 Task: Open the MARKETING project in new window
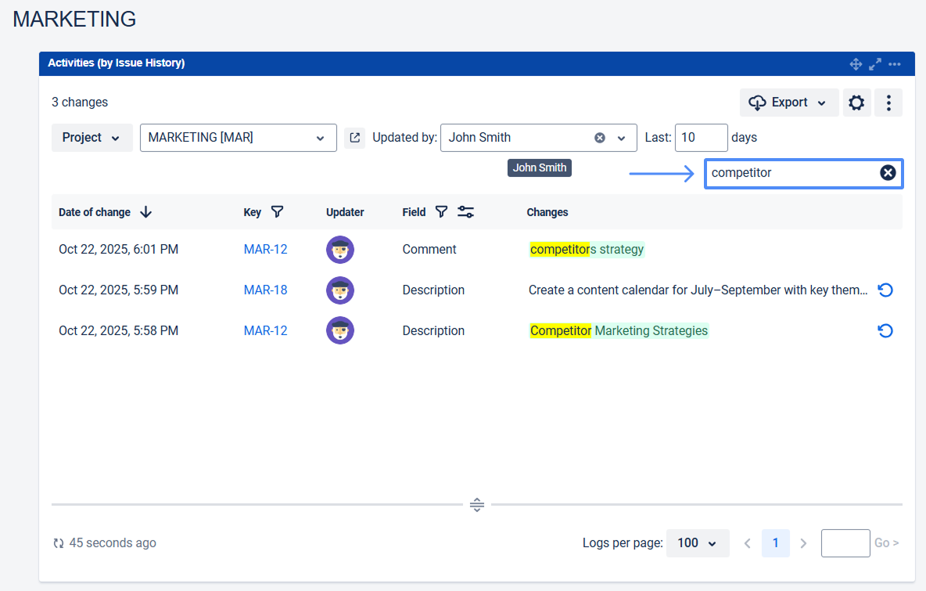[x=354, y=138]
